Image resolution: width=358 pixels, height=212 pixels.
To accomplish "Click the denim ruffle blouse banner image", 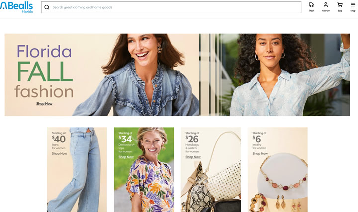I will 137,75.
